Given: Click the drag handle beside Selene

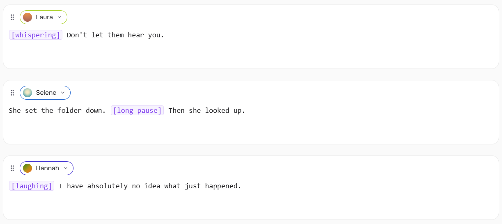Looking at the screenshot, I should tap(12, 93).
